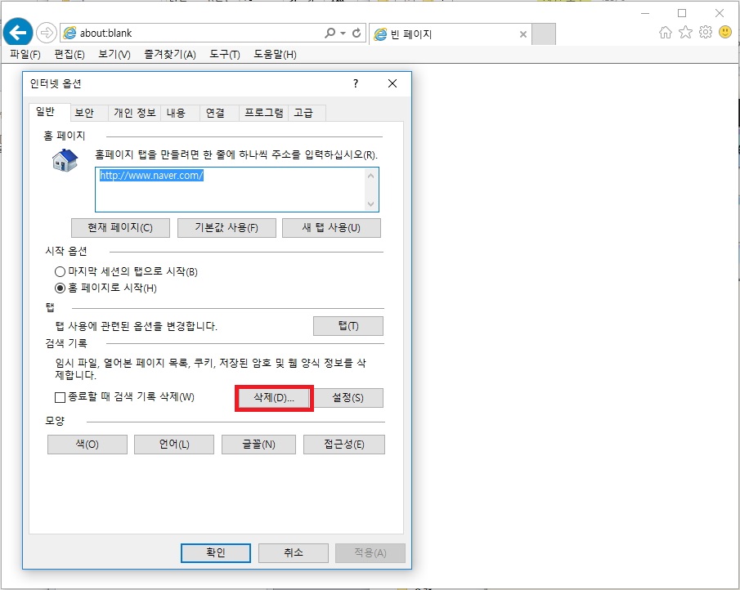This screenshot has height=590, width=740.
Task: Click the home page URL text field
Action: tap(229, 190)
